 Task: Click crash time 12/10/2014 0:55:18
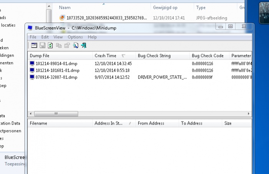[x=112, y=70]
